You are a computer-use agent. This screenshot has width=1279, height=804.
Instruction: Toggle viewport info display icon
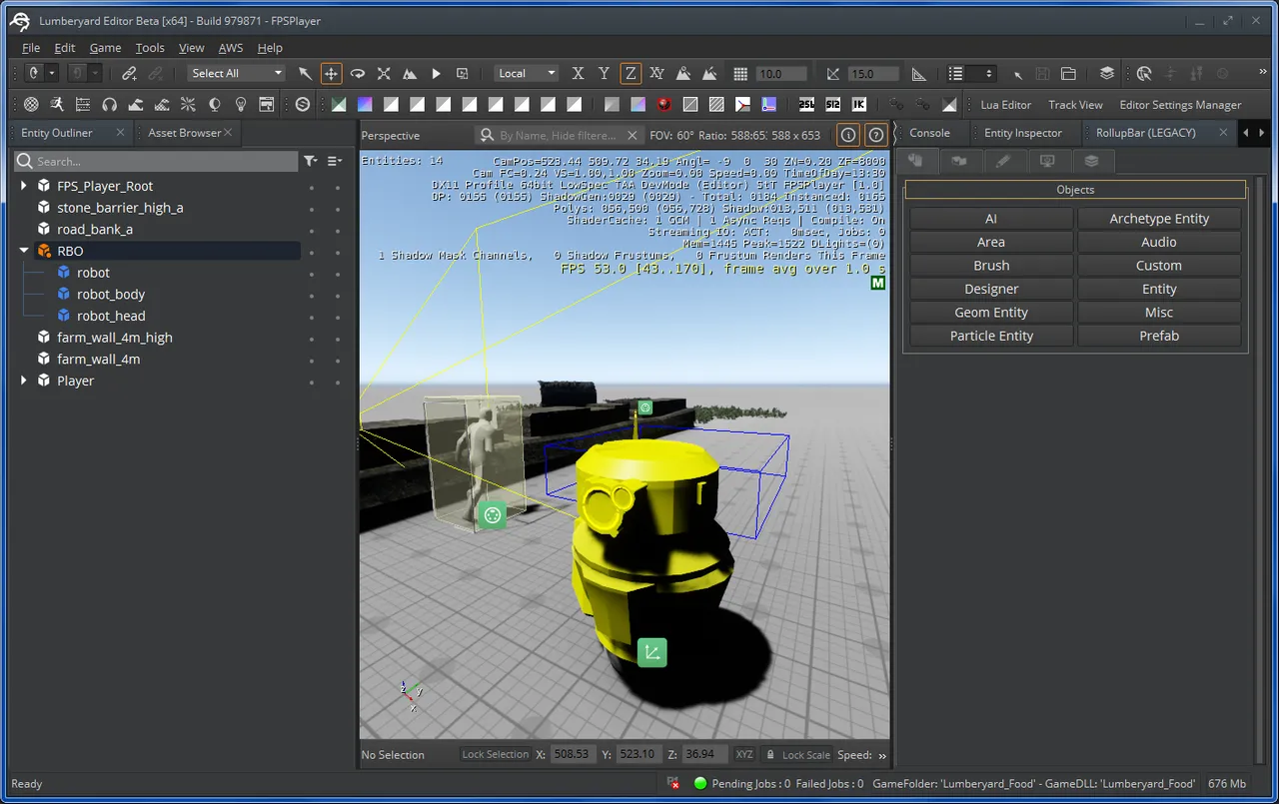pyautogui.click(x=848, y=135)
